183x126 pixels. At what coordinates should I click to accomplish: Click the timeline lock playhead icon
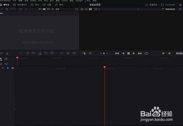pos(1,60)
